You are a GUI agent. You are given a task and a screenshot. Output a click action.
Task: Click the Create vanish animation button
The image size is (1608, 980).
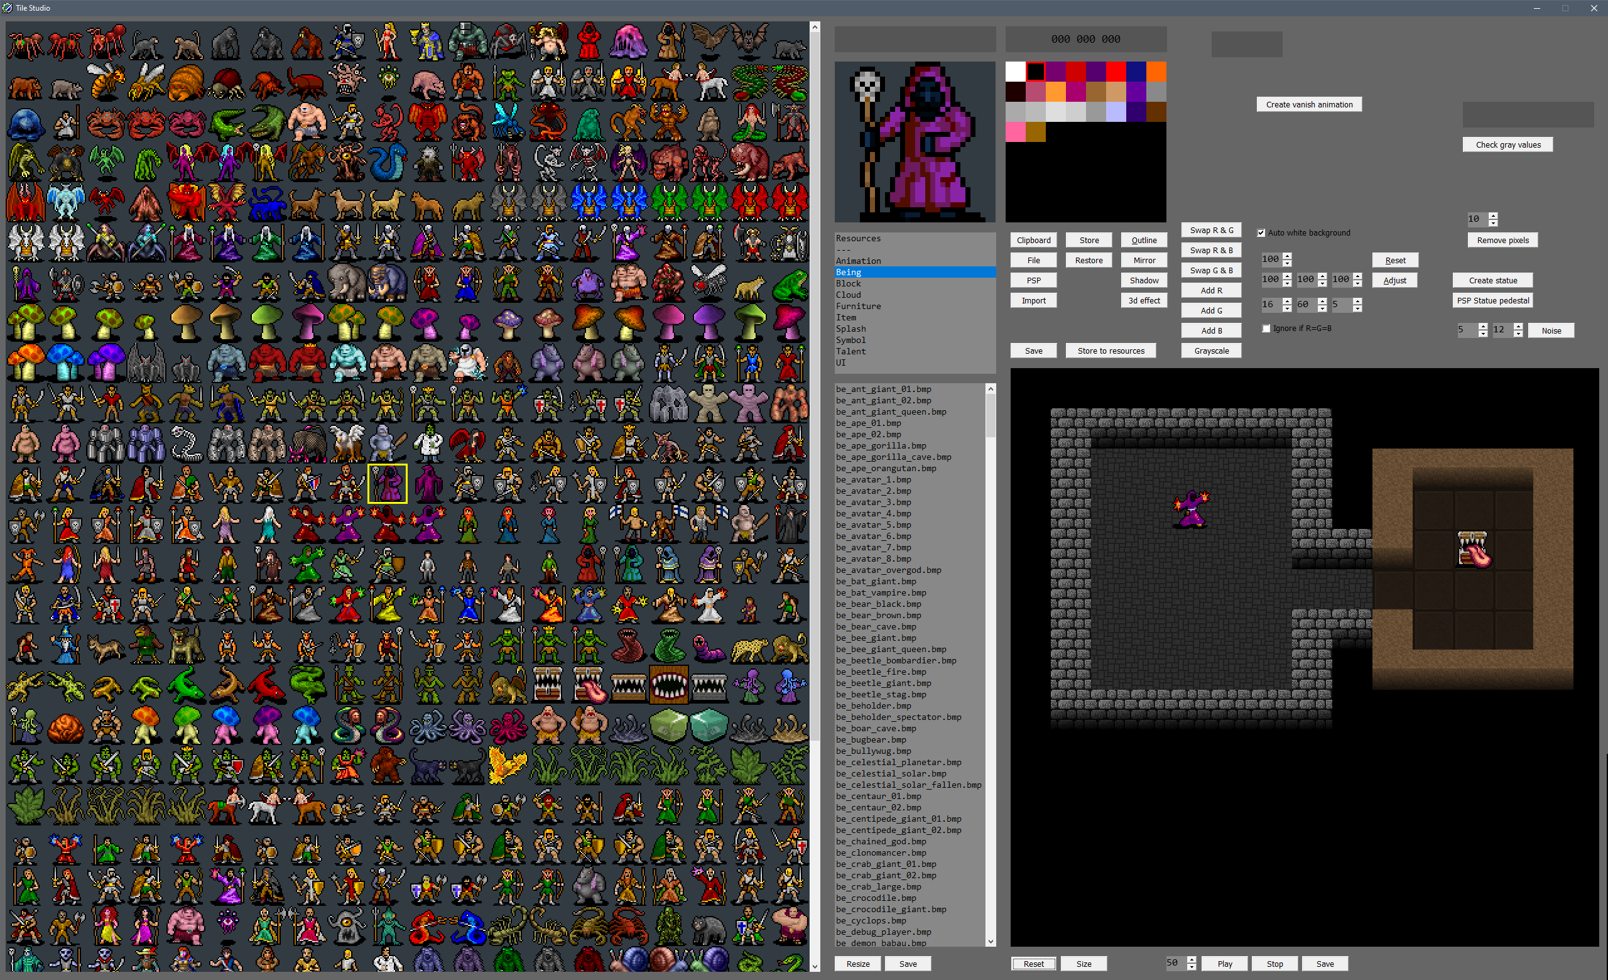(1308, 104)
